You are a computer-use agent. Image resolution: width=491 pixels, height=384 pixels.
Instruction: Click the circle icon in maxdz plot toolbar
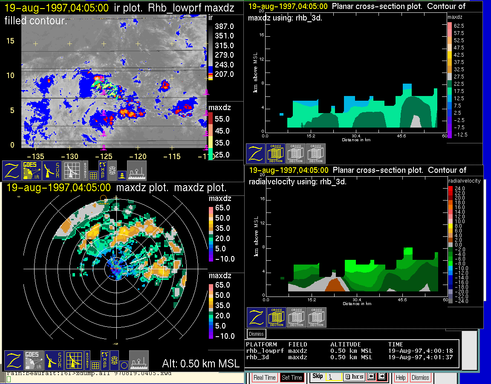pyautogui.click(x=124, y=366)
